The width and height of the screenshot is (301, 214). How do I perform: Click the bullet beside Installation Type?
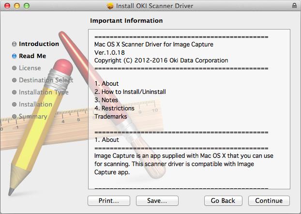click(14, 92)
